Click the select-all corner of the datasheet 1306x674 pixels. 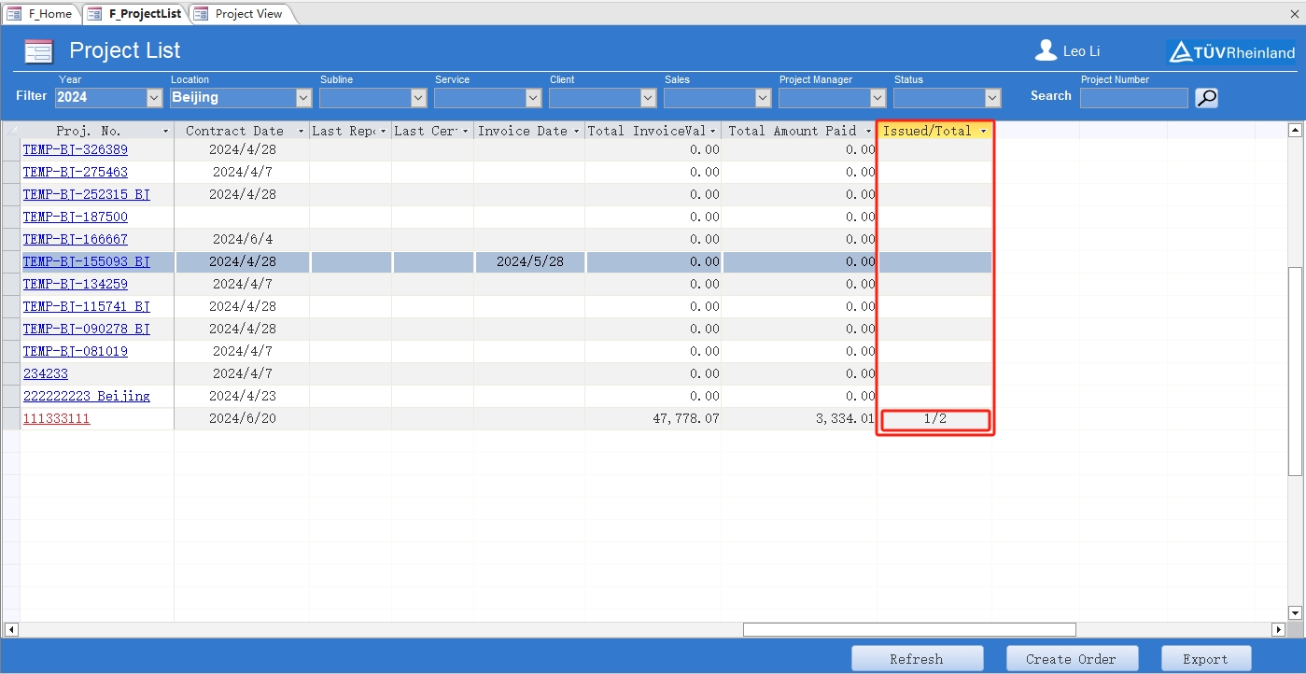point(11,131)
